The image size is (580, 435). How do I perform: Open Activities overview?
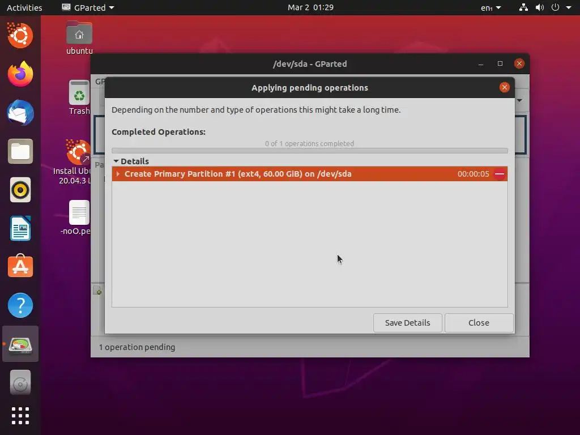24,7
